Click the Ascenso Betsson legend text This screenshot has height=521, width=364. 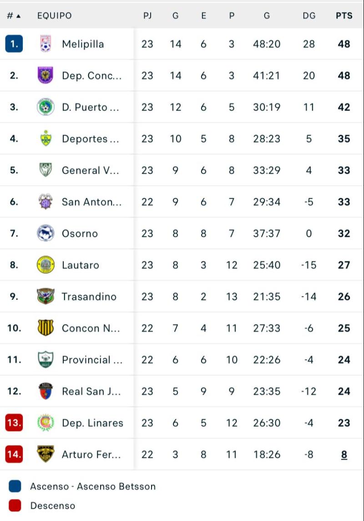point(92,486)
